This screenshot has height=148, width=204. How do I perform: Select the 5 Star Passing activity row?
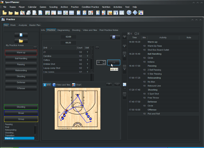[x=163, y=74]
